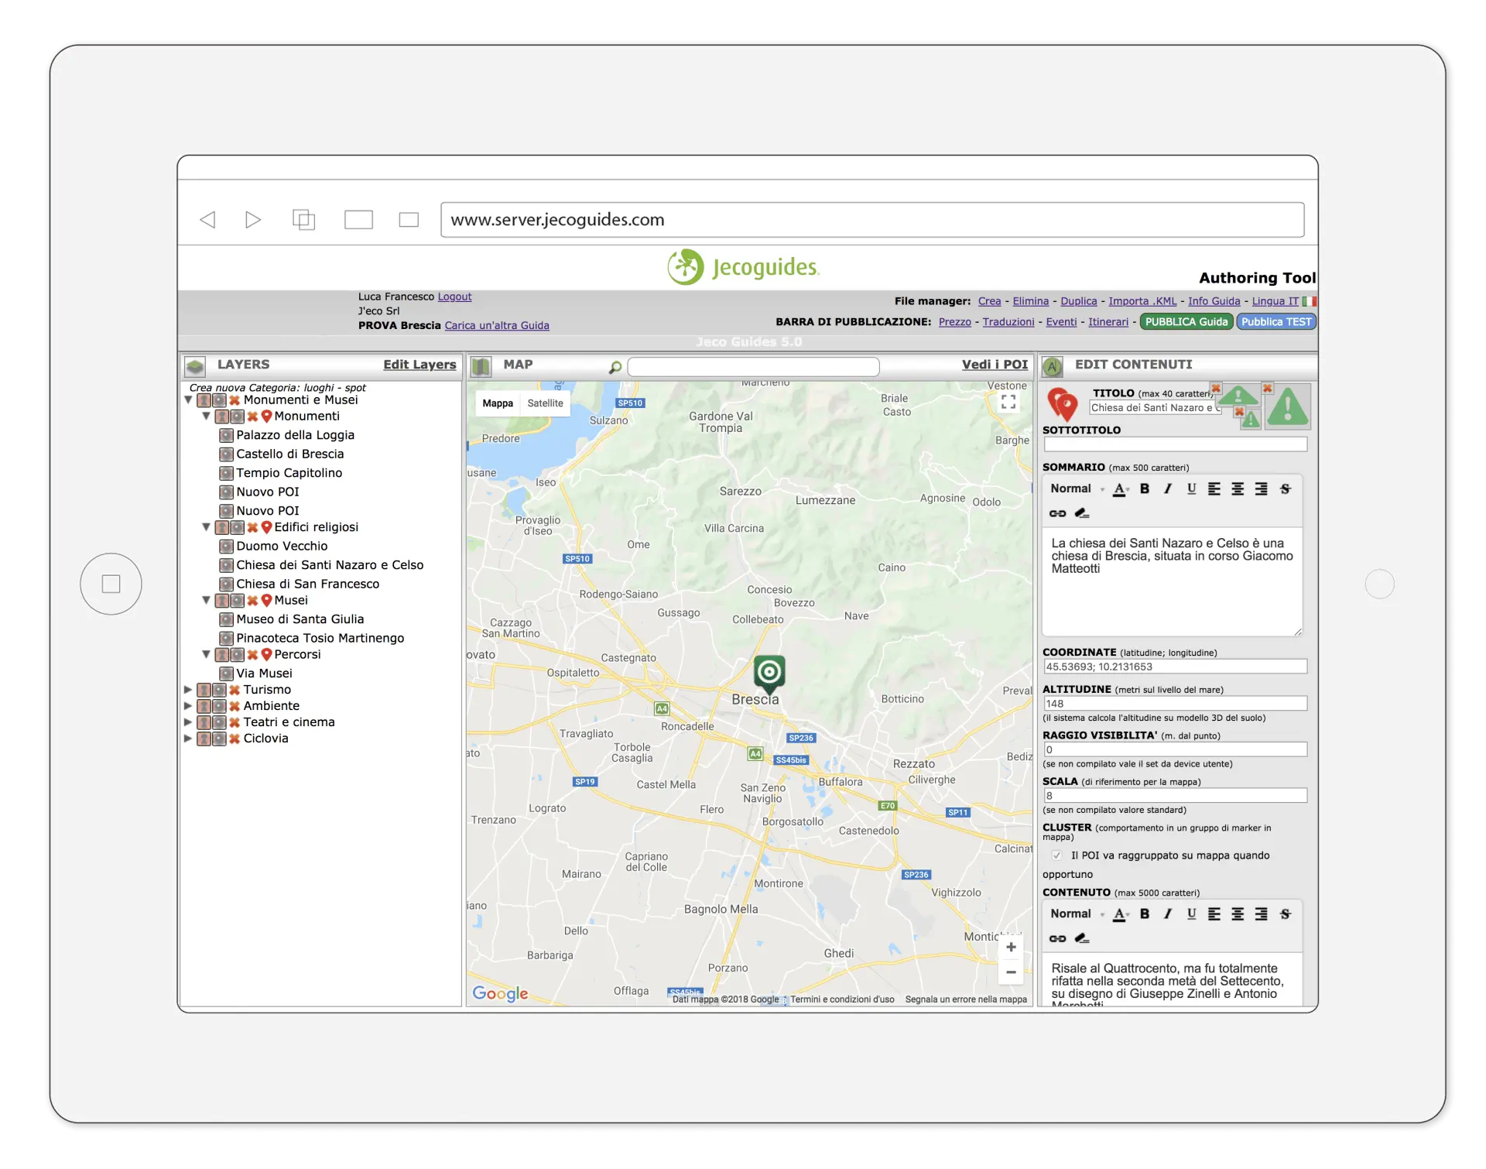The height and width of the screenshot is (1169, 1486).
Task: Click the red double-pin POI icon
Action: pos(1063,405)
